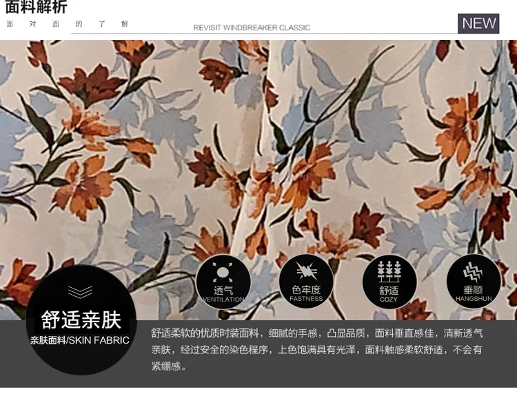Click the three plant stalks symbol above 舒适
The height and width of the screenshot is (398, 517).
coord(389,272)
